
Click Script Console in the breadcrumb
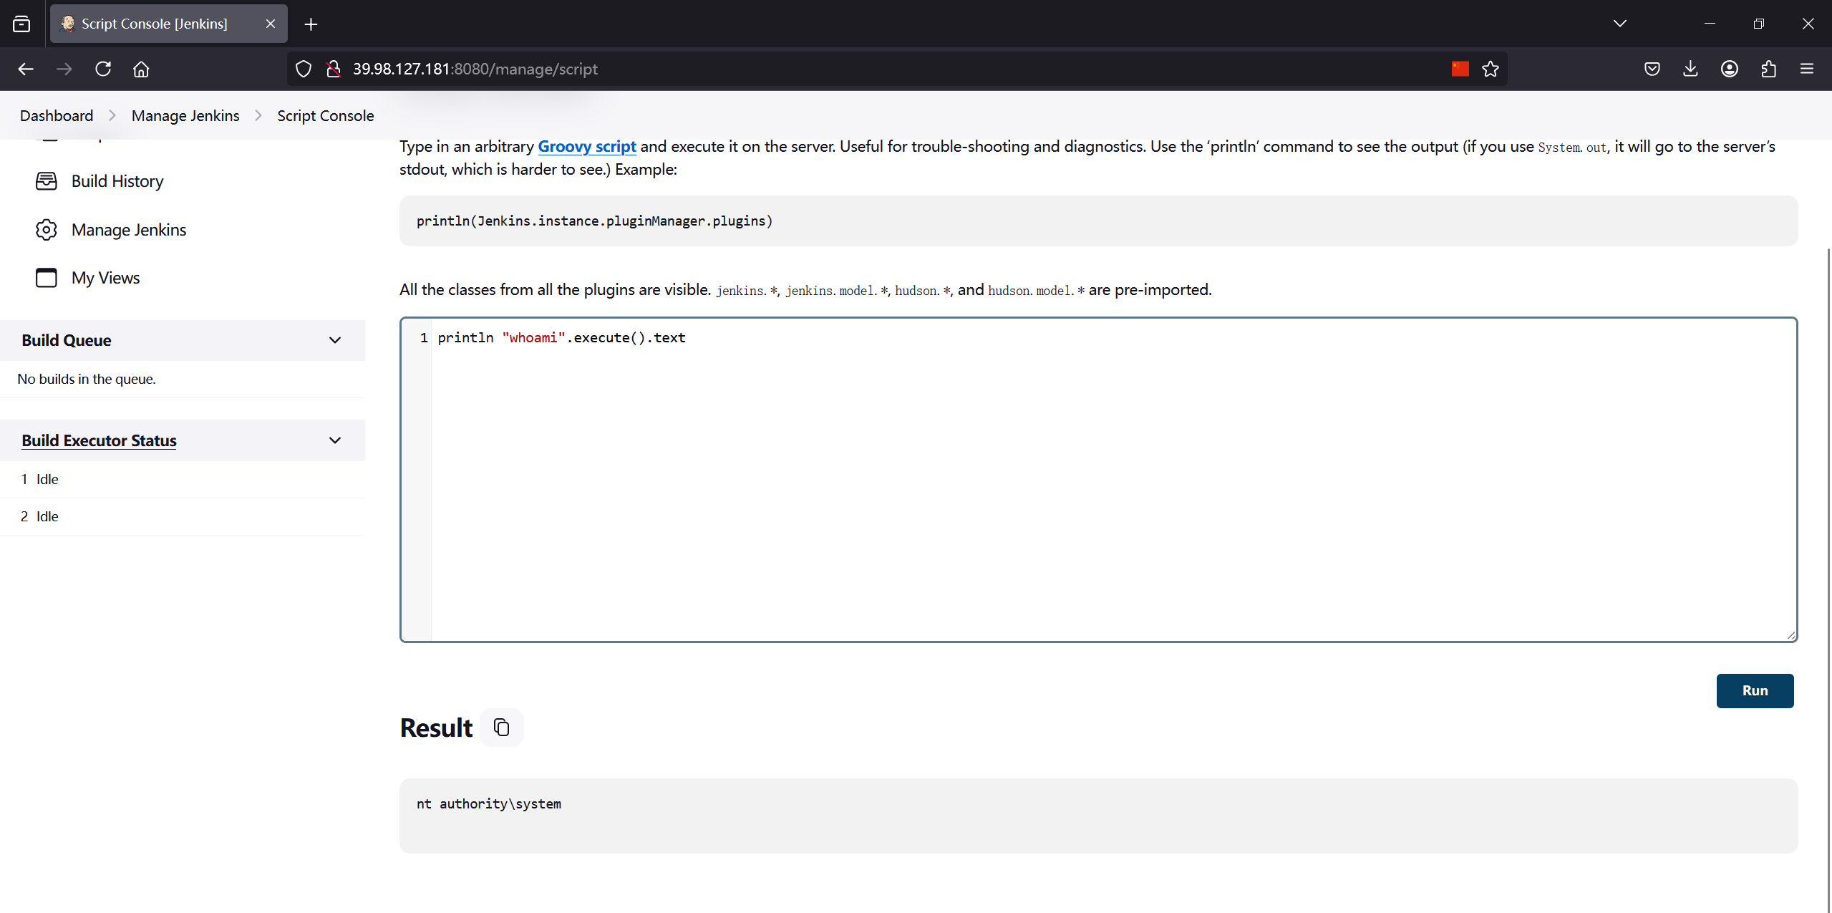pyautogui.click(x=326, y=116)
